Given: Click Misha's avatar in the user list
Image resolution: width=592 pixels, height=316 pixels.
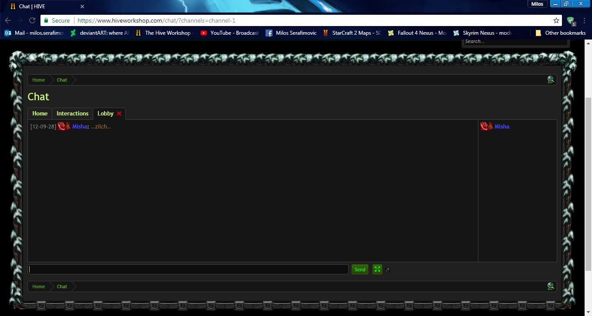Looking at the screenshot, I should (x=487, y=126).
